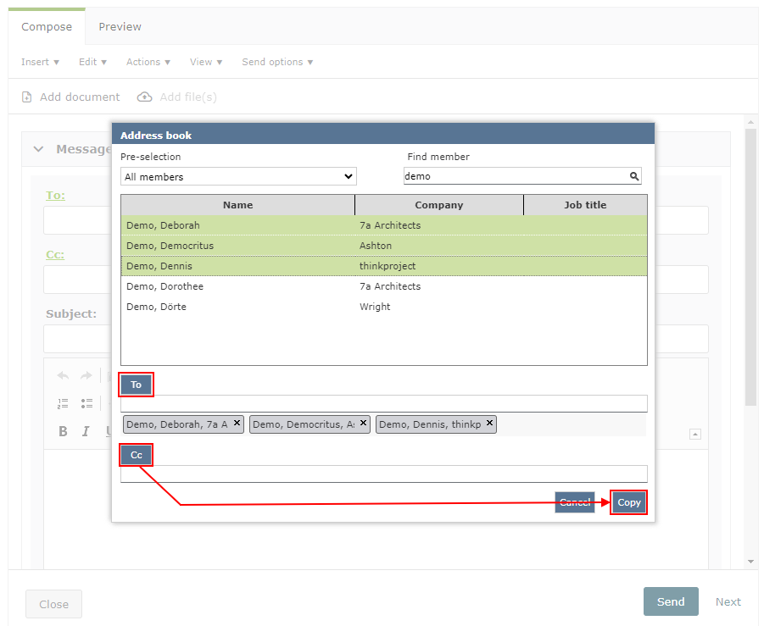
Task: Click the search magnifier in Find member
Action: click(633, 177)
